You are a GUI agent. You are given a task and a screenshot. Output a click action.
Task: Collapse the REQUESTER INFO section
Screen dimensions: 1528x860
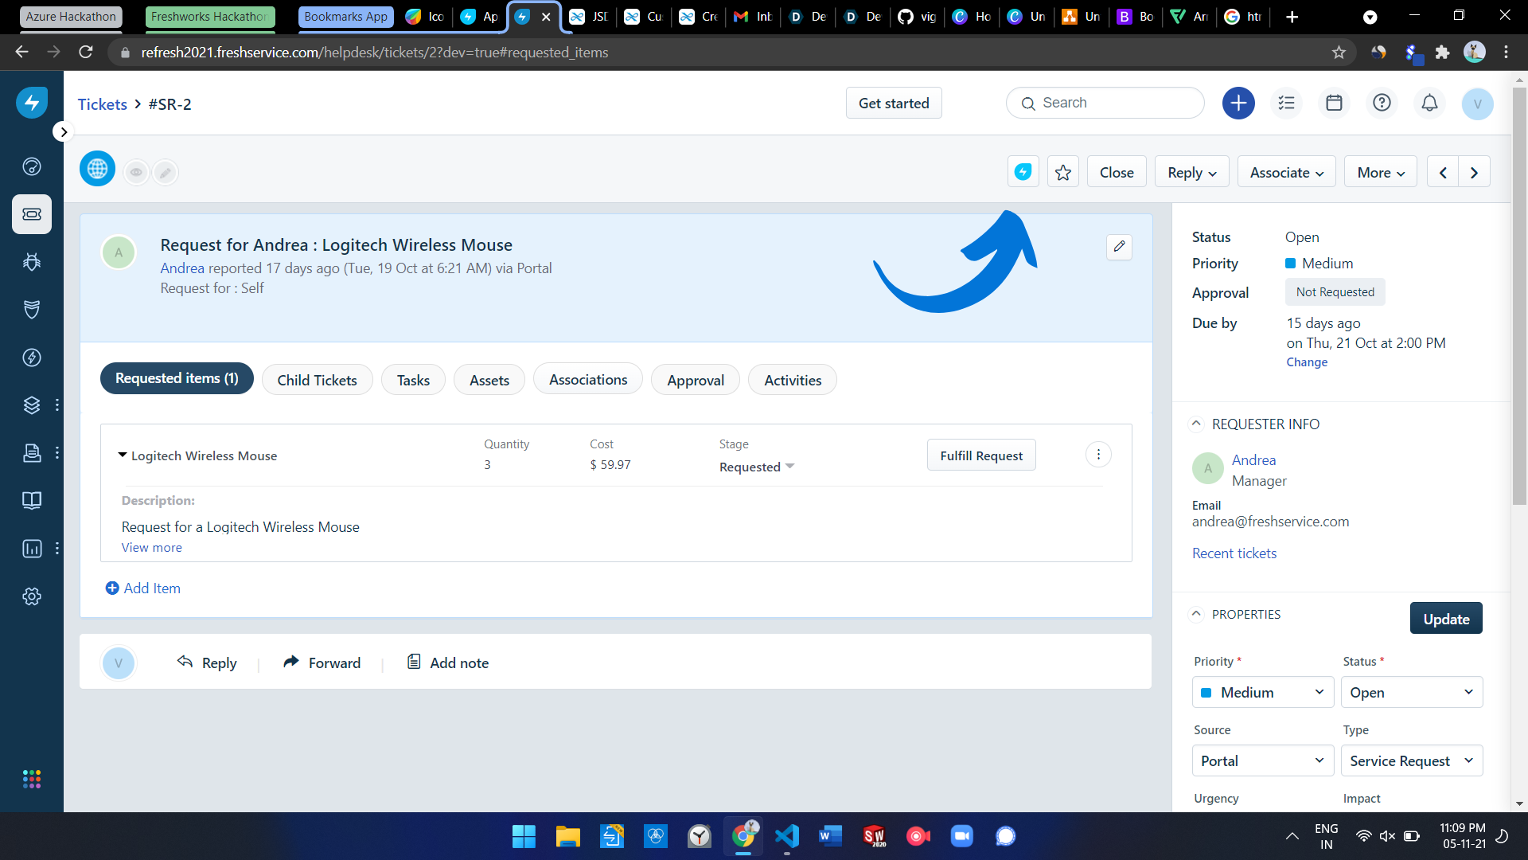[1195, 424]
